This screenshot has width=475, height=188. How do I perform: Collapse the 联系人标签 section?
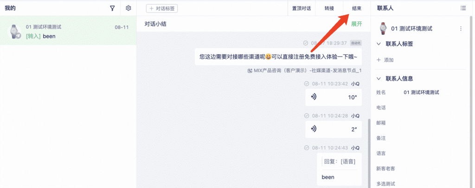click(379, 44)
